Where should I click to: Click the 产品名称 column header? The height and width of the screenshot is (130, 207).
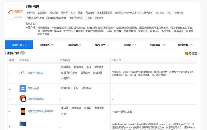24,60
